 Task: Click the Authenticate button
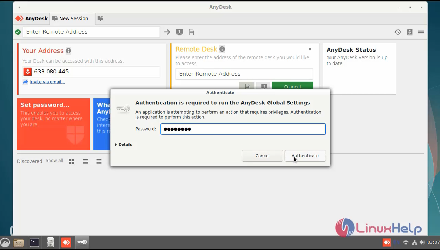tap(305, 156)
